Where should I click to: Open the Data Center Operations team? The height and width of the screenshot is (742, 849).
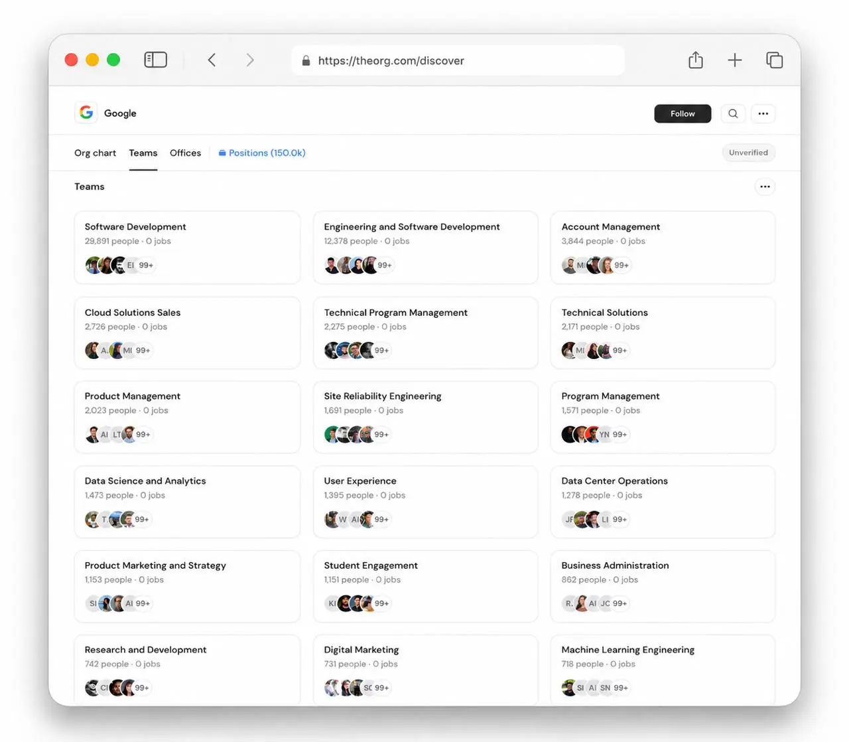click(663, 502)
